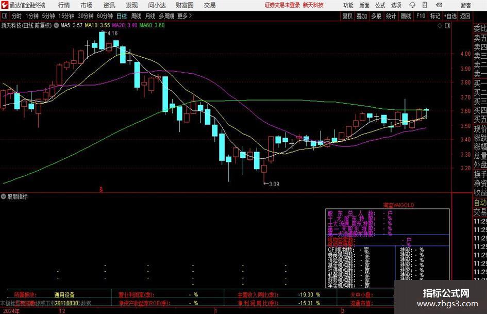The width and height of the screenshot is (487, 314).
Task: Click the 标记 mark toolbar button
Action: tap(435, 16)
